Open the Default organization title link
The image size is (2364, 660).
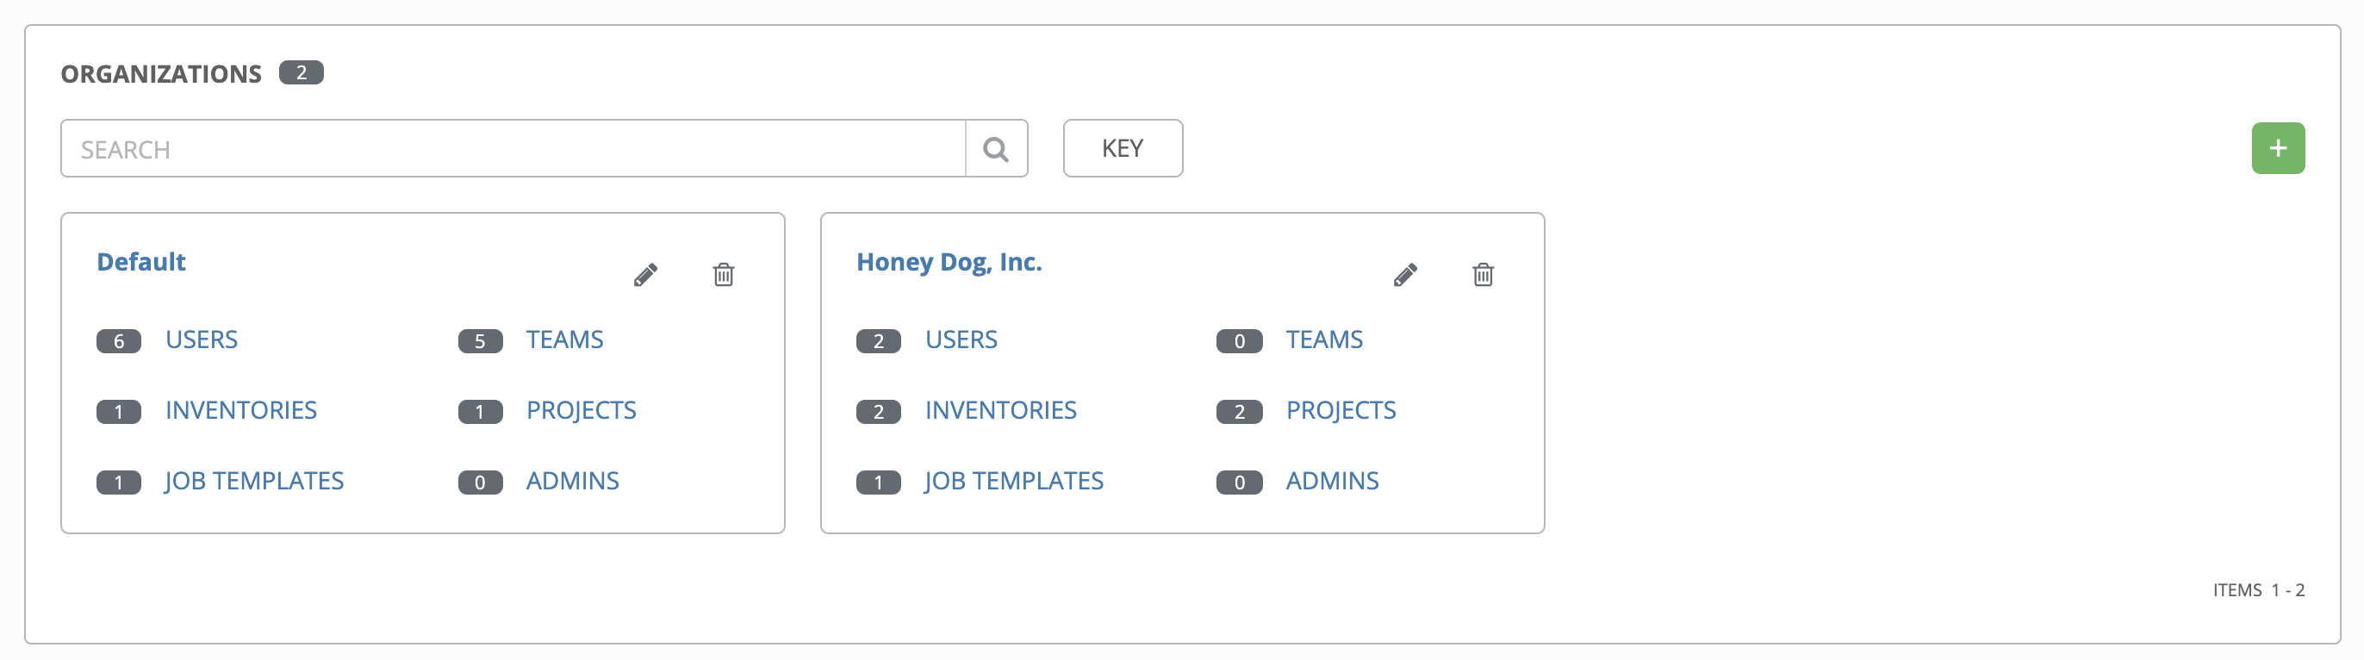pyautogui.click(x=141, y=263)
